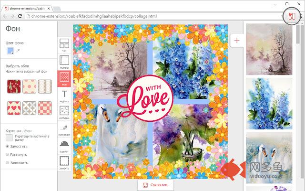Click the empty background picture drop frame
Screen dimensions: 305x191
click(9, 138)
